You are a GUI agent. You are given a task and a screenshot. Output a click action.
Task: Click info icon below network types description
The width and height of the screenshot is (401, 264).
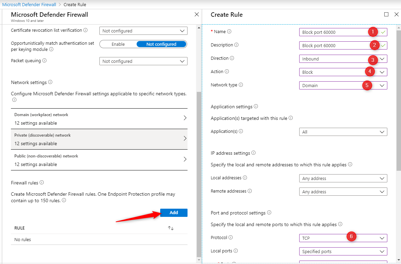[14, 100]
